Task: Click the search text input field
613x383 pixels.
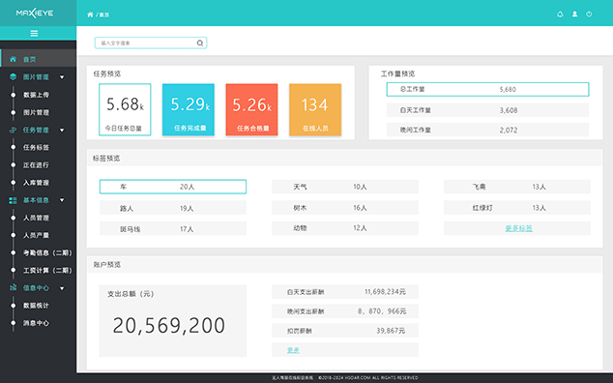Action: pos(151,43)
